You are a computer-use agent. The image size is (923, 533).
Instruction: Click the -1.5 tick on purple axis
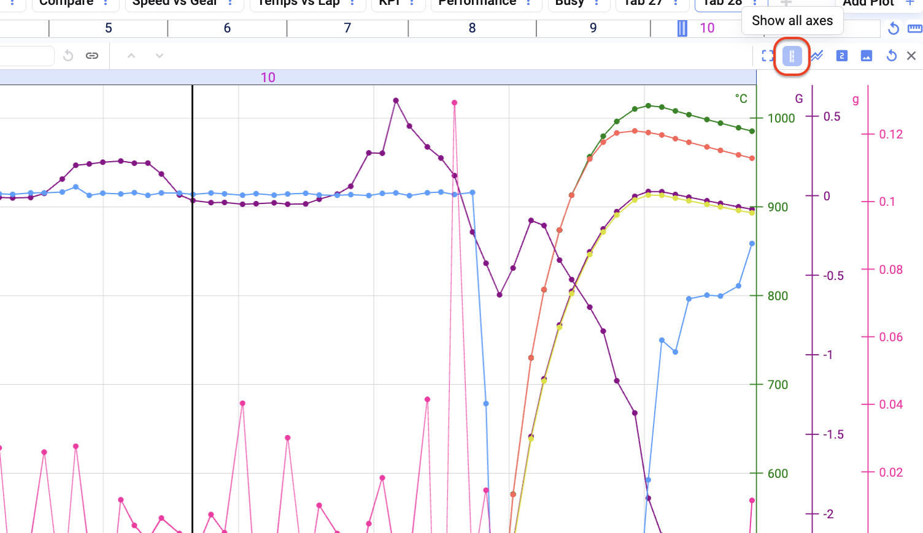click(833, 434)
